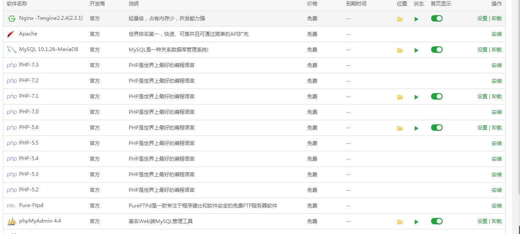Click 卸载 to uninstall PHP-7.1
Viewport: 520px width, 234px height.
[497, 97]
